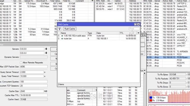Select queue row 192.168.88.10
Image resolution: width=190 pixels, height=106 pixels.
(x=47, y=6)
